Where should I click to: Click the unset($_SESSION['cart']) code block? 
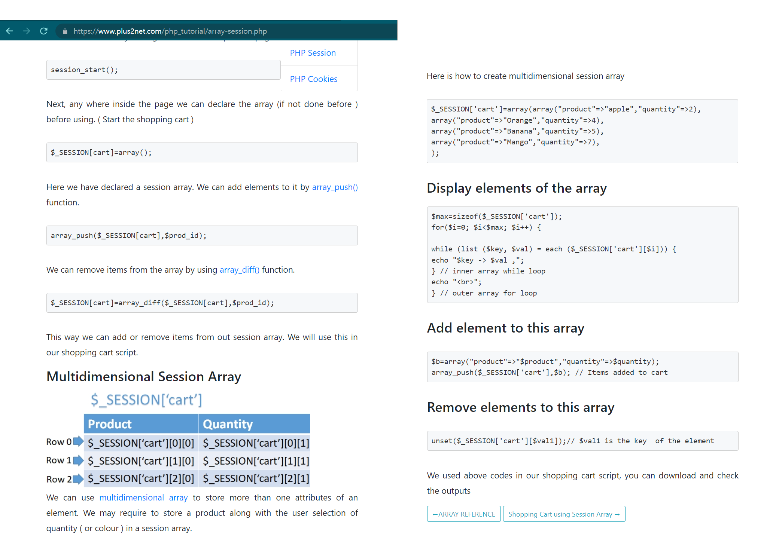582,441
